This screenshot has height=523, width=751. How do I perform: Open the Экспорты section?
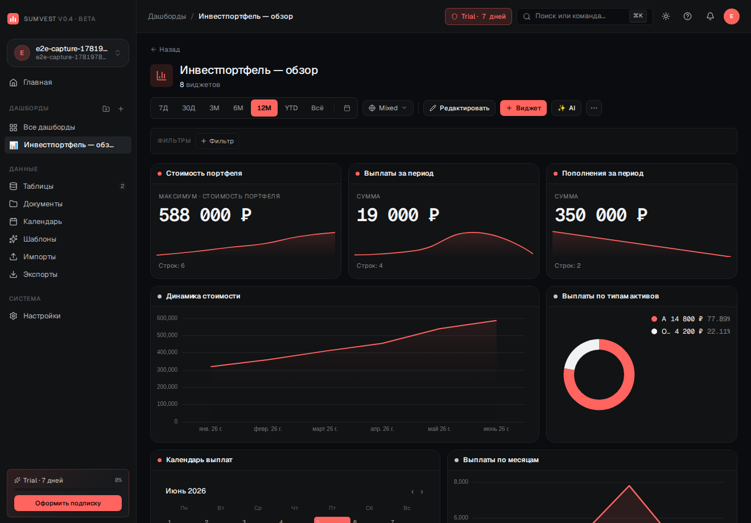pyautogui.click(x=68, y=275)
